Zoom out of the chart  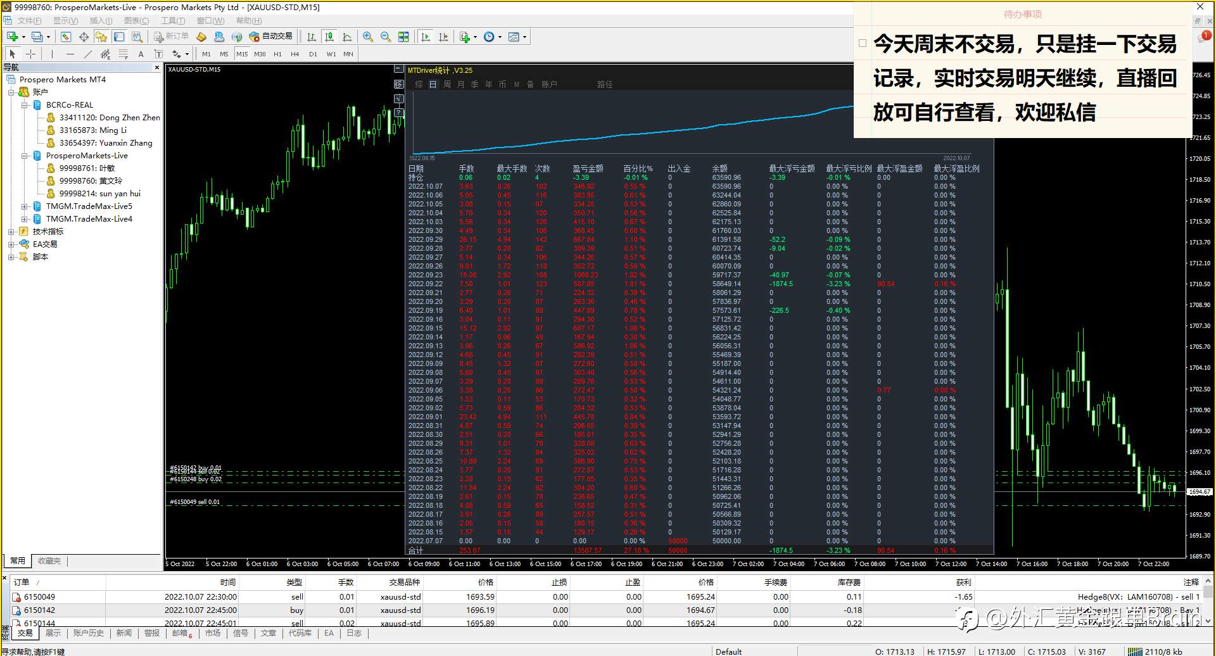pos(386,37)
